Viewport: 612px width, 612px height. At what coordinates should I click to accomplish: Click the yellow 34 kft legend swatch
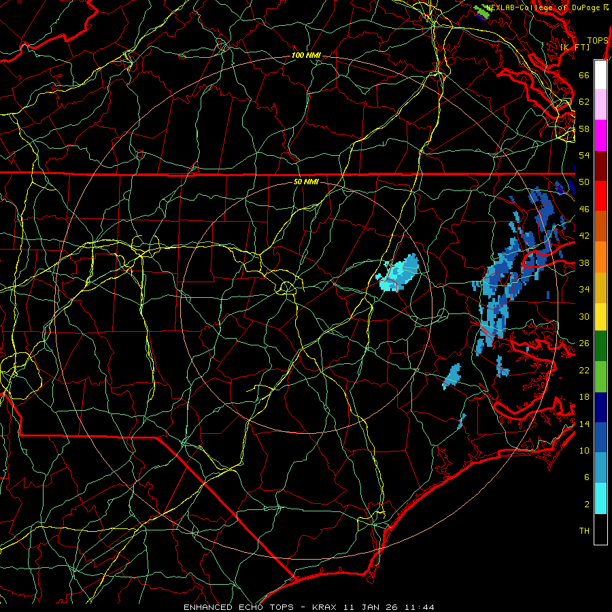[600, 317]
